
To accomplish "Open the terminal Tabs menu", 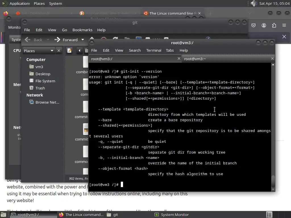I will click(x=170, y=50).
